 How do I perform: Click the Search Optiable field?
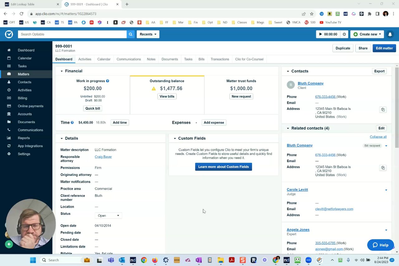click(x=72, y=34)
